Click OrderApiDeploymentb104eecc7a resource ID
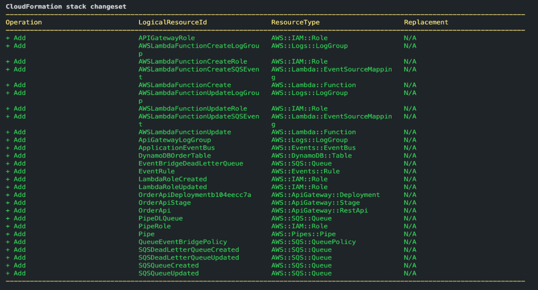Screen dimensions: 538x290 click(195, 195)
